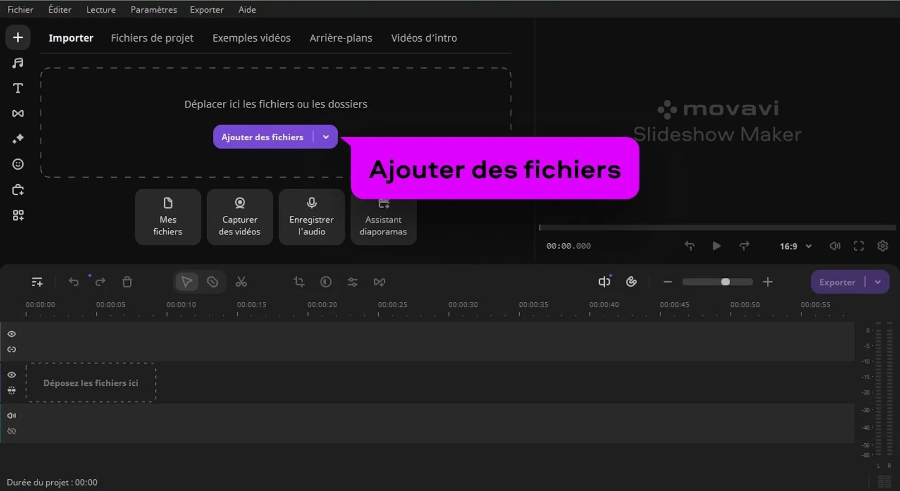The height and width of the screenshot is (491, 900).
Task: Cut clip with the scissors tool
Action: (x=241, y=282)
